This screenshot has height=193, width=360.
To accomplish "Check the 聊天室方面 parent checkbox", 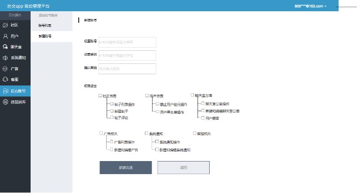I will (x=193, y=95).
